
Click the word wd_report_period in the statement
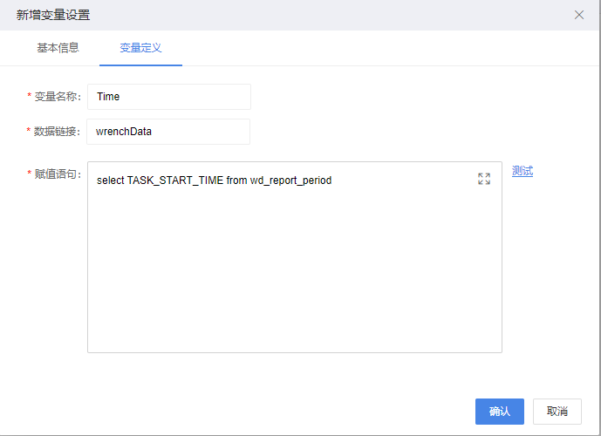291,181
